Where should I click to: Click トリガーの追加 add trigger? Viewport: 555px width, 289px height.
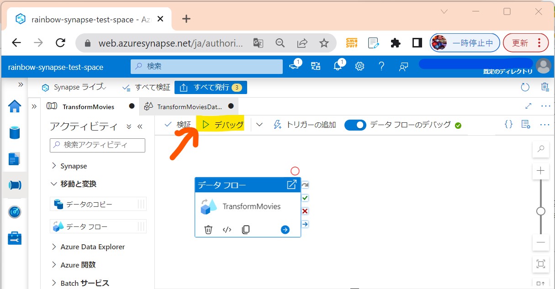coord(304,124)
